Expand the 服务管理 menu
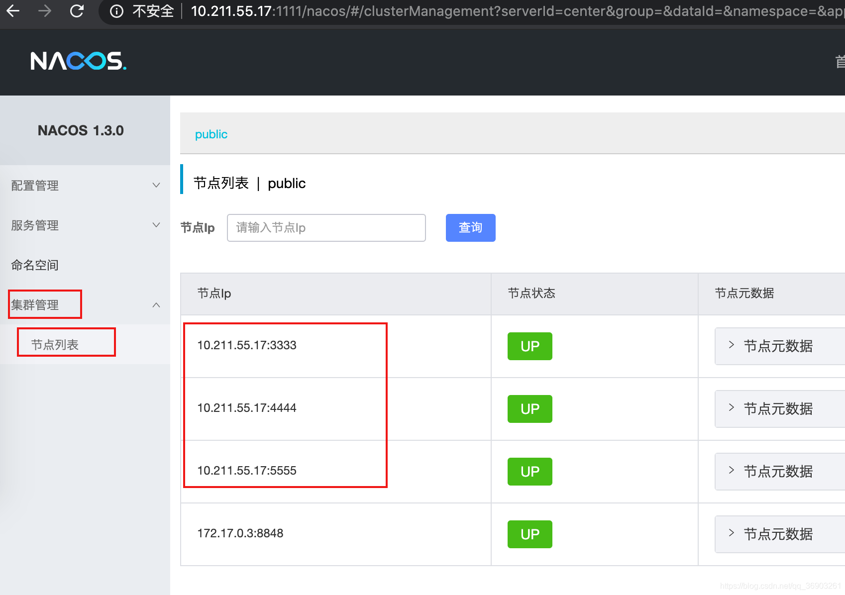This screenshot has height=595, width=845. coord(85,225)
